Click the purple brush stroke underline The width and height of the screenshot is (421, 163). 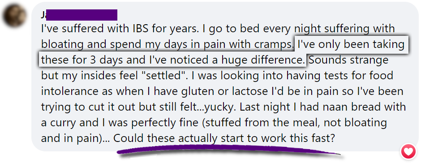228,150
